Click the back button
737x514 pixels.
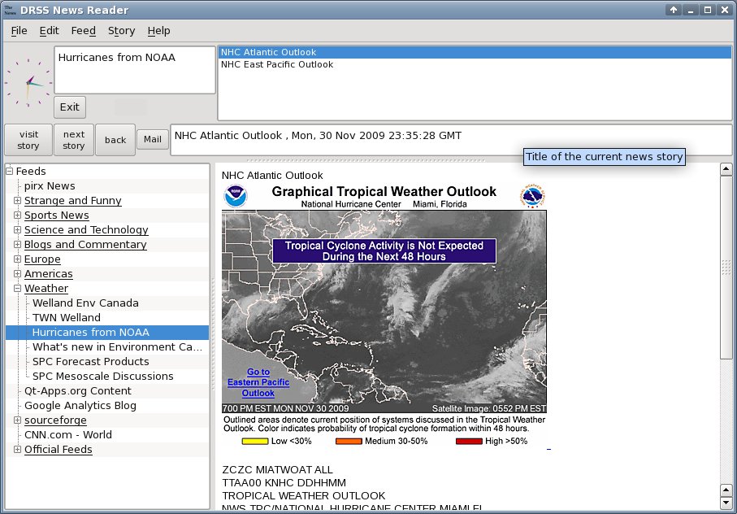(115, 140)
